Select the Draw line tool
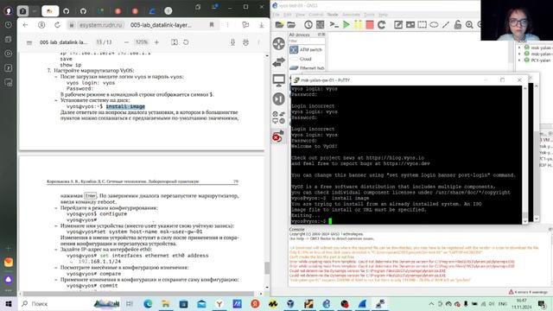The width and height of the screenshot is (553, 311). tap(446, 25)
